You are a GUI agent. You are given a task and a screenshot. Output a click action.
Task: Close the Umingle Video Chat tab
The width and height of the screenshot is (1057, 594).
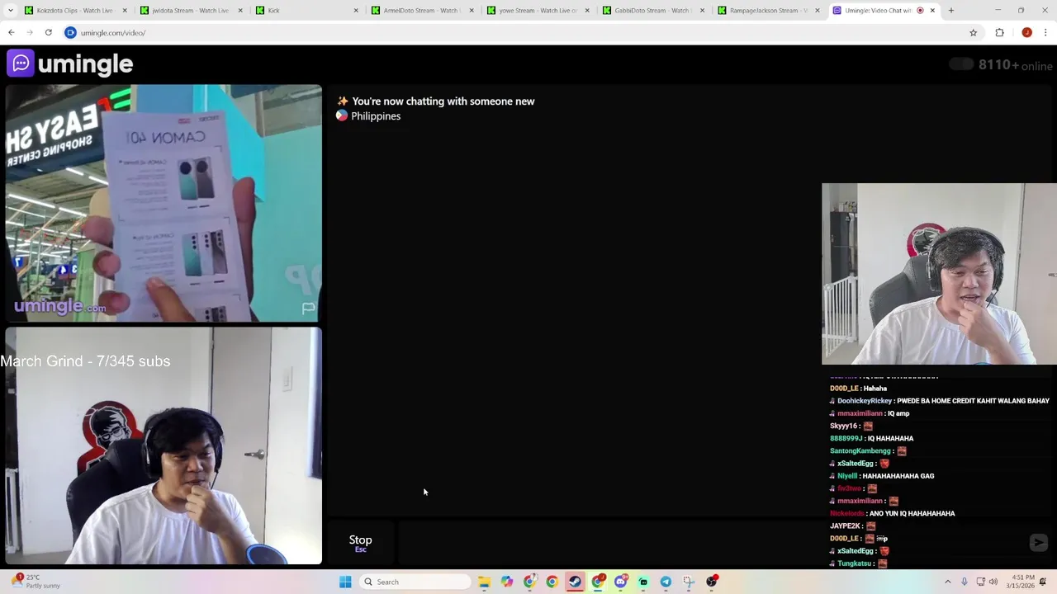(932, 11)
